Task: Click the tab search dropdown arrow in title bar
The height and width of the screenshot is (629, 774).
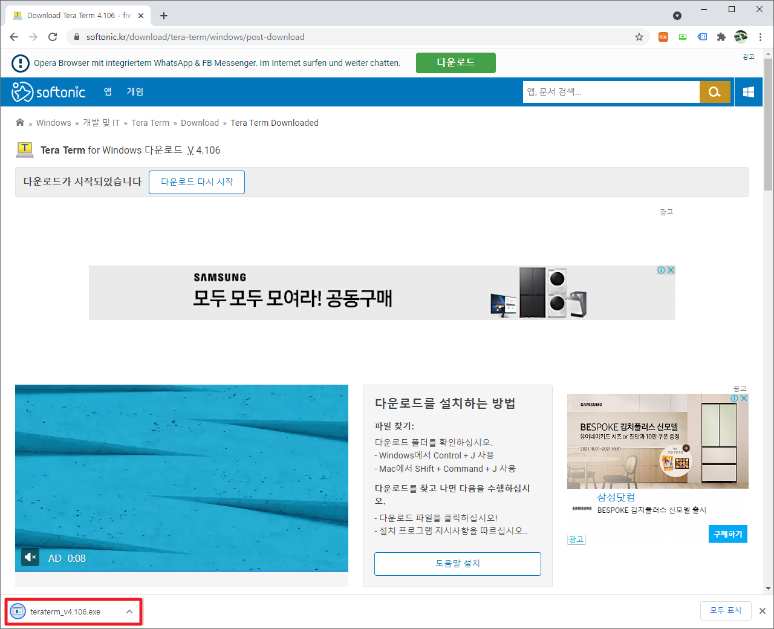Action: coord(677,16)
